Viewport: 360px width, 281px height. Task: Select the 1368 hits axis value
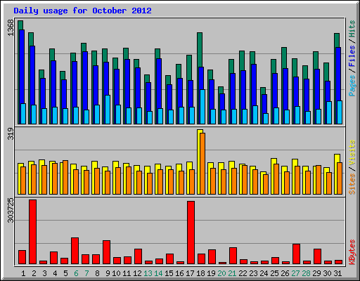11,28
